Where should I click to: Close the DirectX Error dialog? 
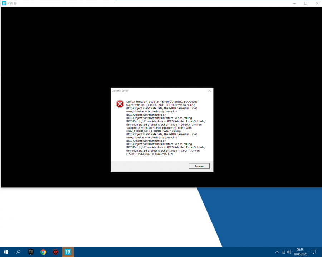point(209,91)
